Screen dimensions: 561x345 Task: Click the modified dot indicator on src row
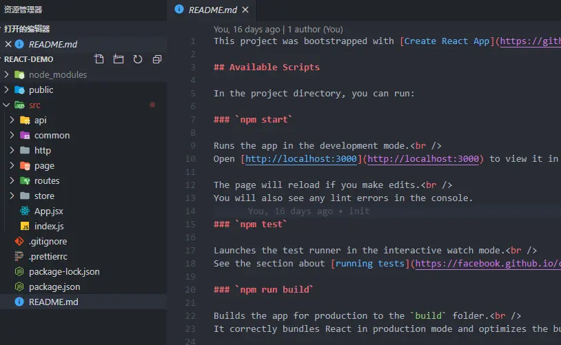152,105
